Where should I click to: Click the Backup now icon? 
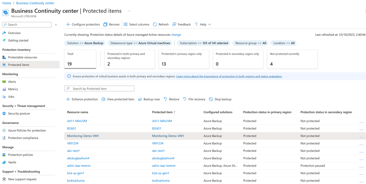140,99
